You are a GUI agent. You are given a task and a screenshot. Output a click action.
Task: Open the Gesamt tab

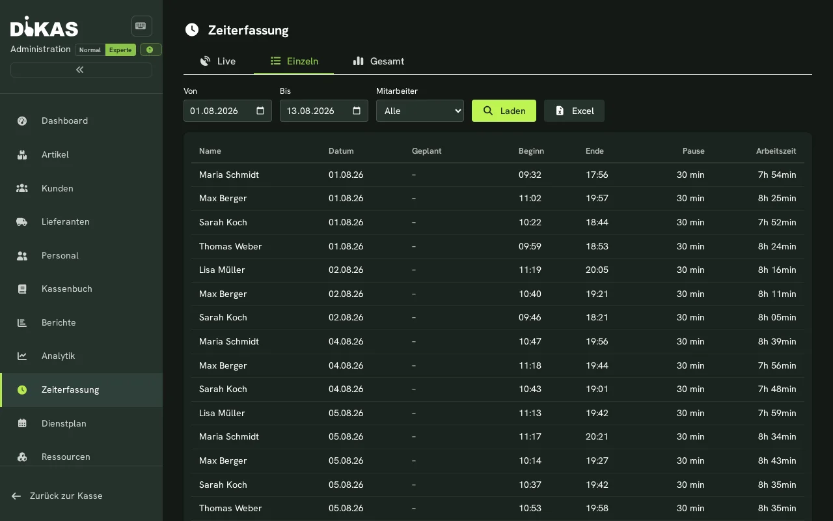[378, 61]
